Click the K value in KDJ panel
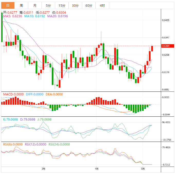The height and width of the screenshot is (174, 176). pyautogui.click(x=11, y=120)
